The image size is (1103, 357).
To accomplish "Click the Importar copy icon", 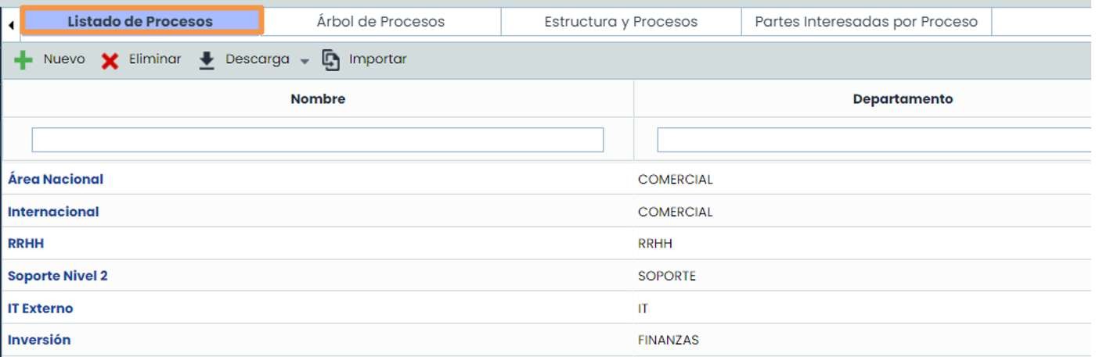I will [x=331, y=60].
